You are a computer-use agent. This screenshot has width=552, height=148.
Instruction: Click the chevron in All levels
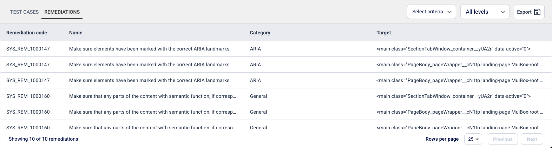(x=503, y=12)
